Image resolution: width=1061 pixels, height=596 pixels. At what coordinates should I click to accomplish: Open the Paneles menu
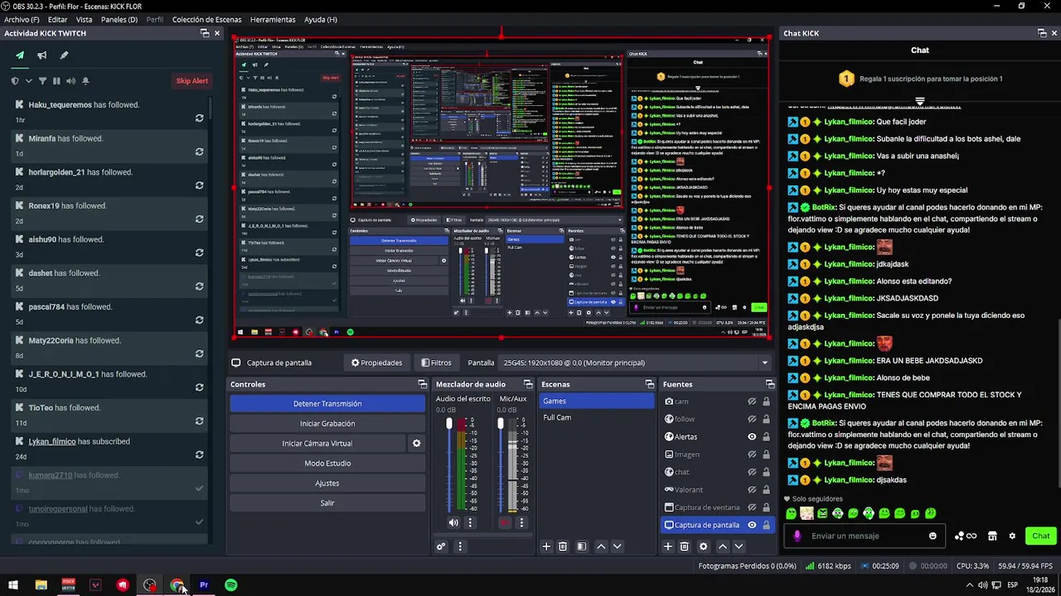pos(119,19)
